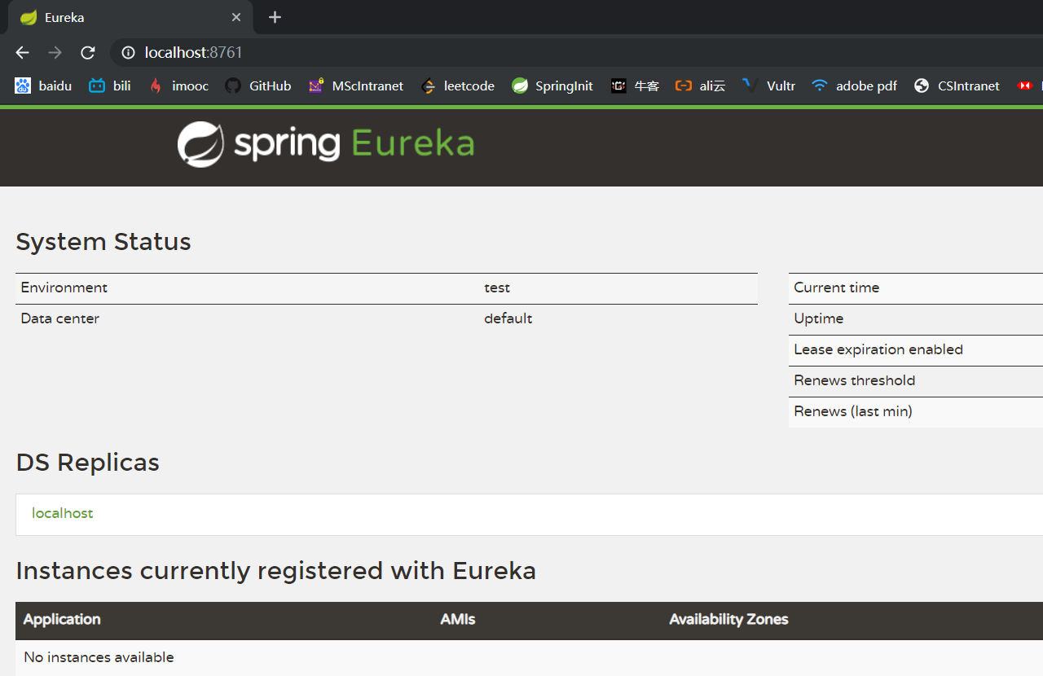View site information icon in address bar

pos(128,53)
